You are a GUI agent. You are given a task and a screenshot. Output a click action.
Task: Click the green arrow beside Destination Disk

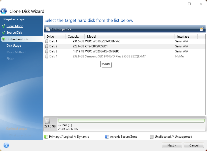pyautogui.click(x=4, y=39)
